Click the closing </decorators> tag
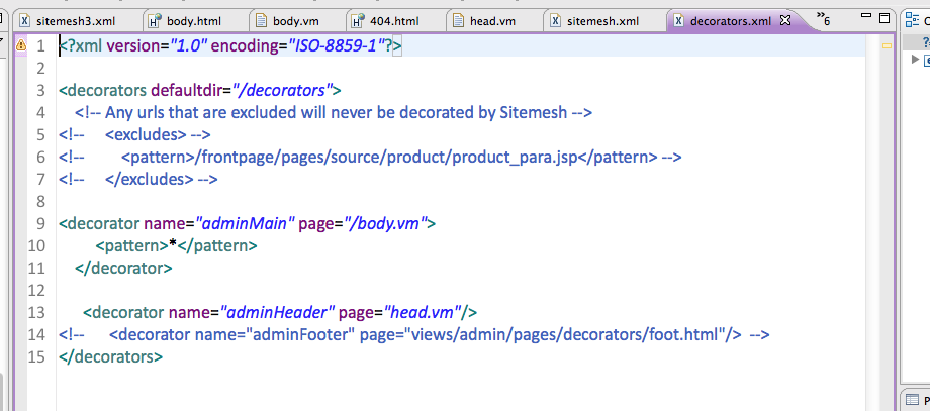 [111, 356]
